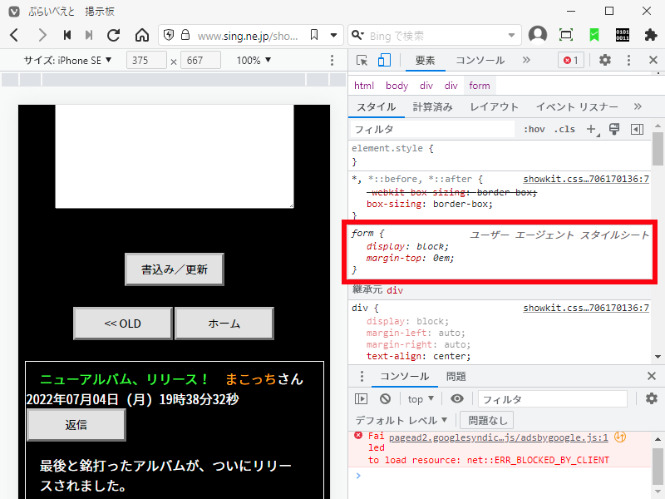This screenshot has width=665, height=499.
Task: Open the device toolbar more options menu
Action: click(x=332, y=60)
